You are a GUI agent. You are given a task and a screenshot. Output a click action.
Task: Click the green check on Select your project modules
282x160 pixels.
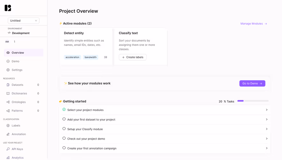[64, 109]
